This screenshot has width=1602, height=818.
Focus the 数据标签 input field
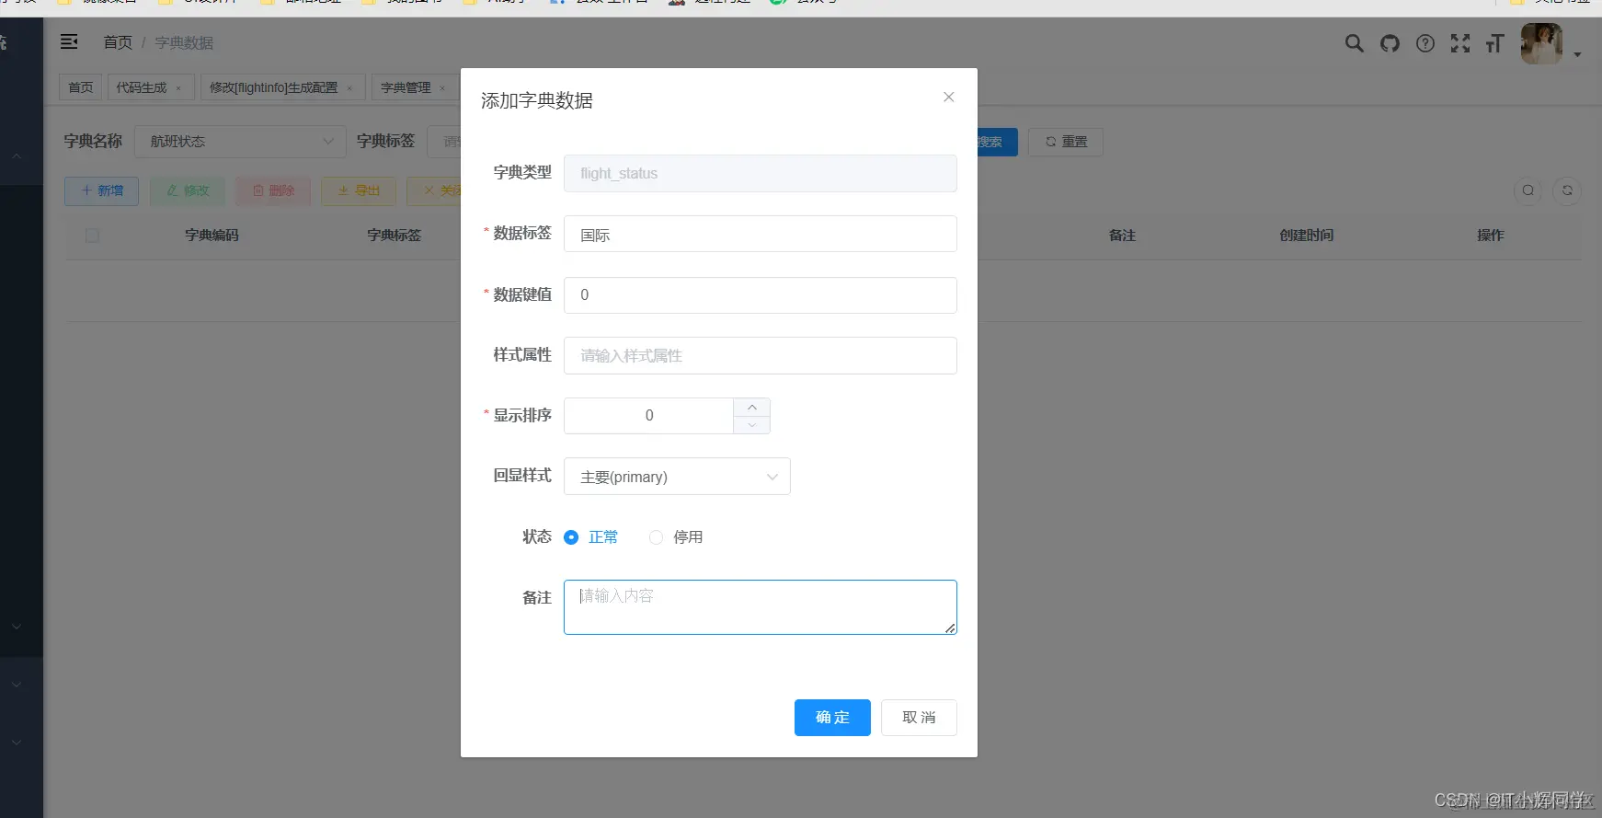pos(761,234)
